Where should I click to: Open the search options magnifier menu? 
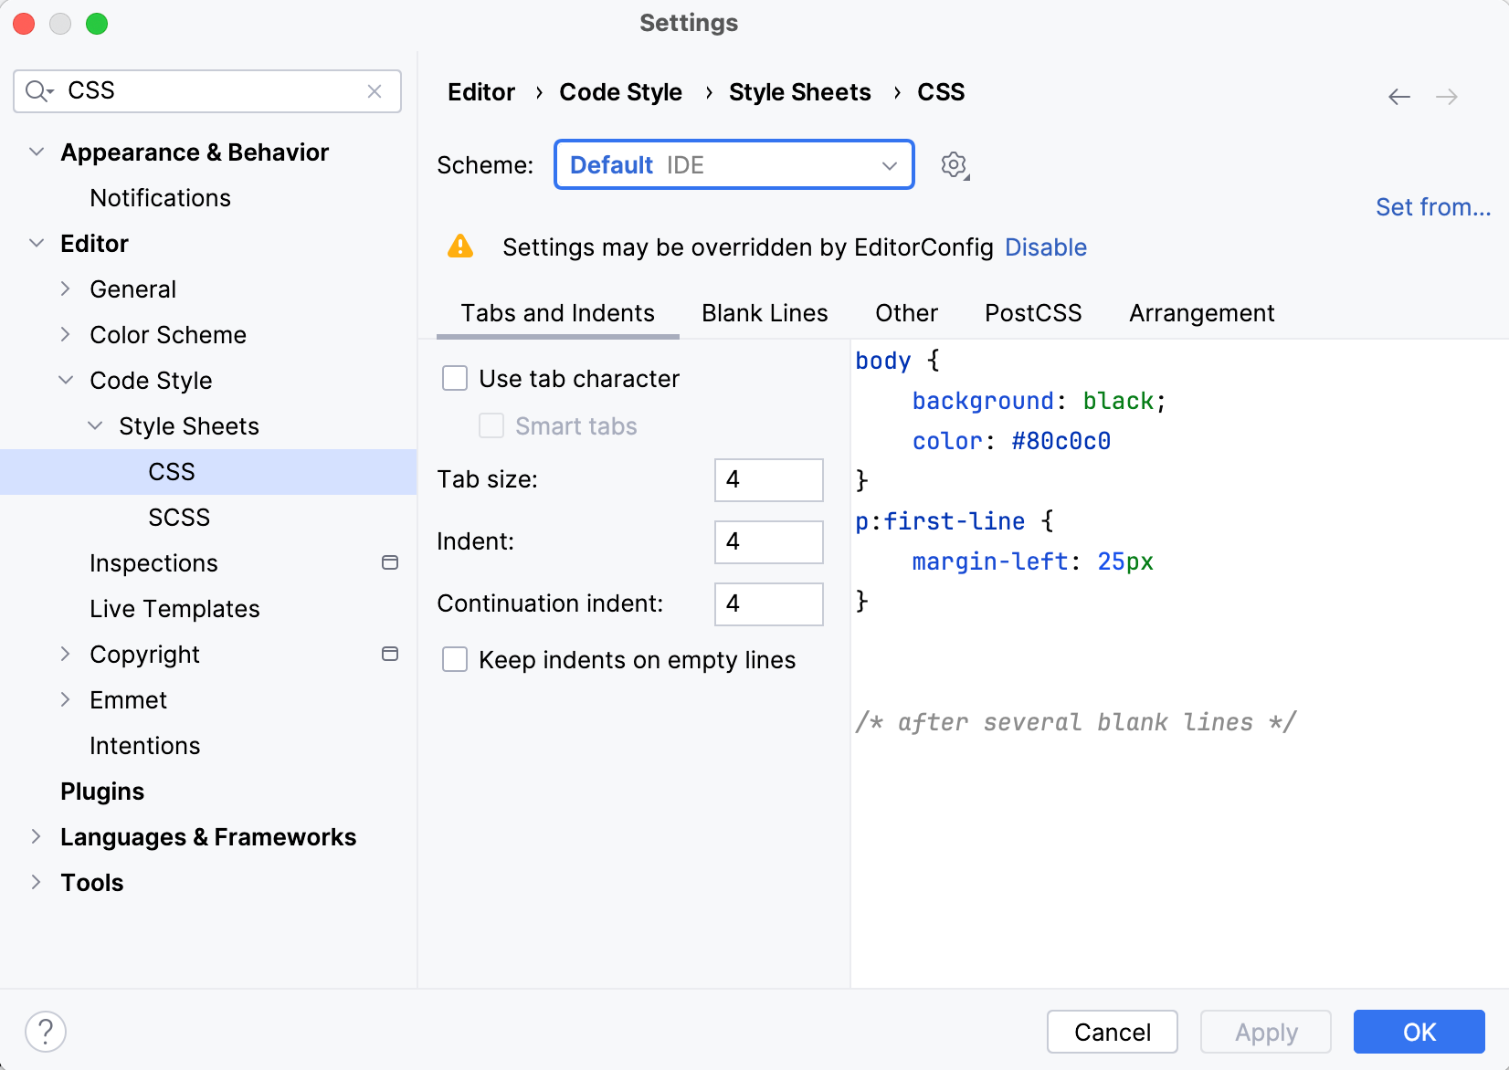[38, 91]
